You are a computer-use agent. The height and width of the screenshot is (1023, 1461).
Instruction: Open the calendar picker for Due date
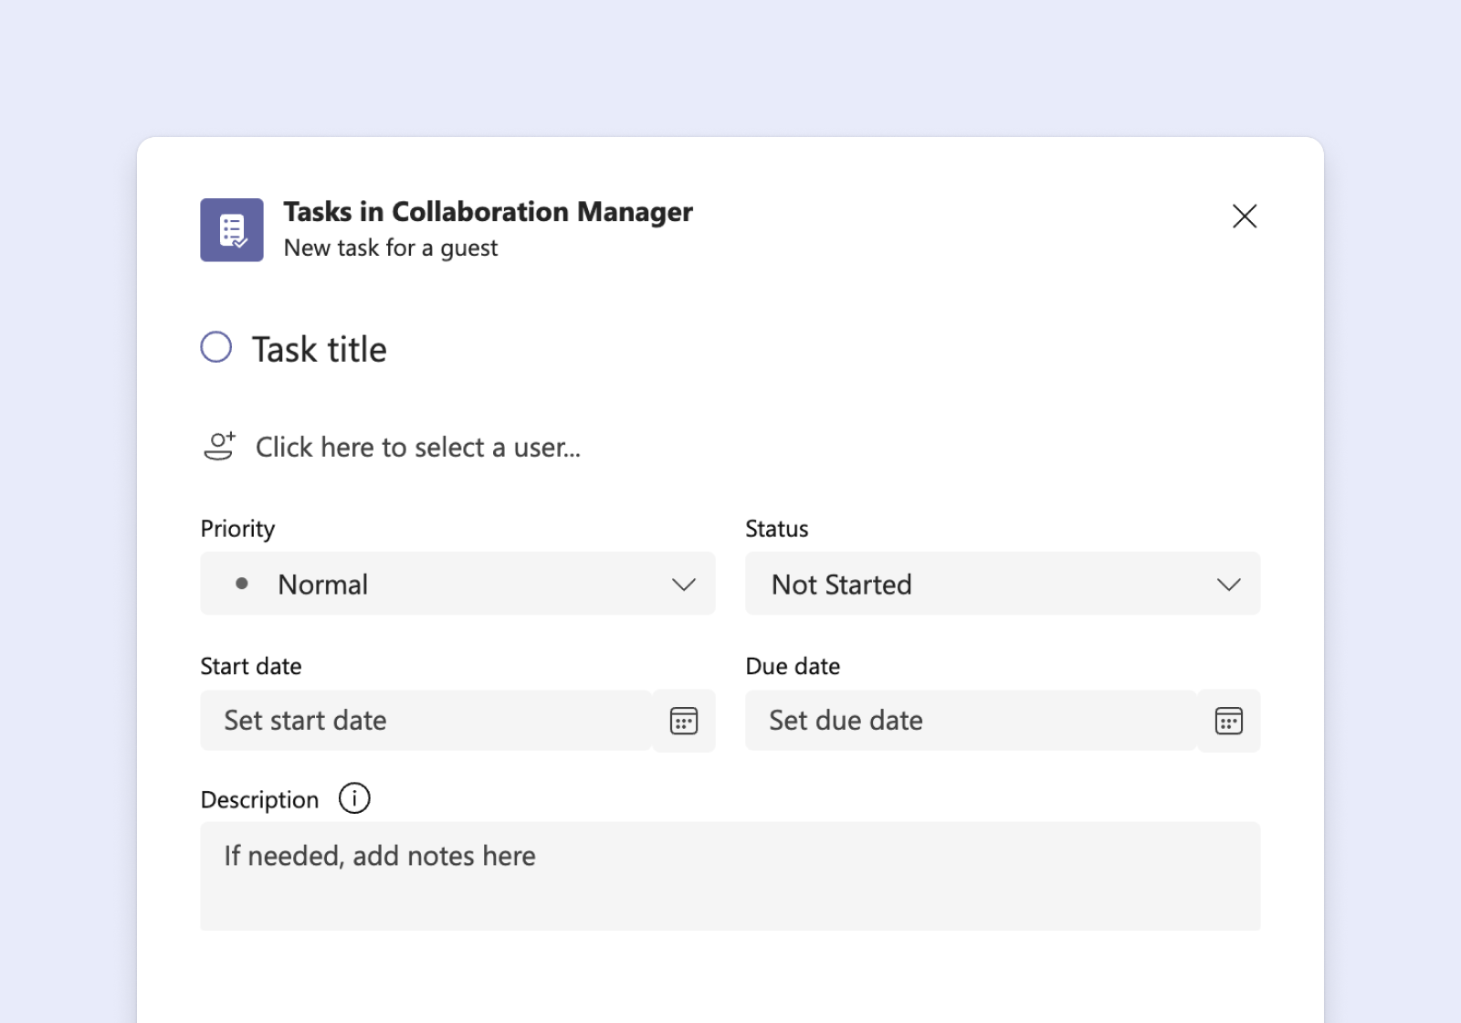(1228, 721)
